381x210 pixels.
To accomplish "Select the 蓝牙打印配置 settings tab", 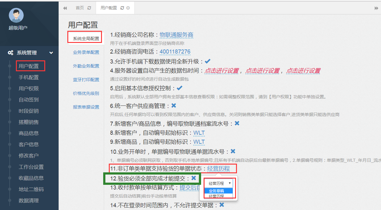I will pos(86,80).
